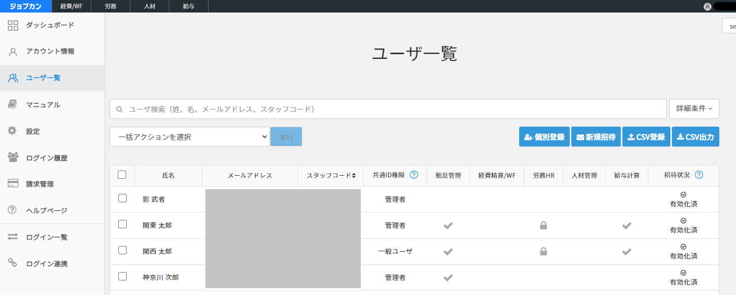Focus the ユーザ検索 search field
Screen dimensions: 736x295
[x=388, y=109]
